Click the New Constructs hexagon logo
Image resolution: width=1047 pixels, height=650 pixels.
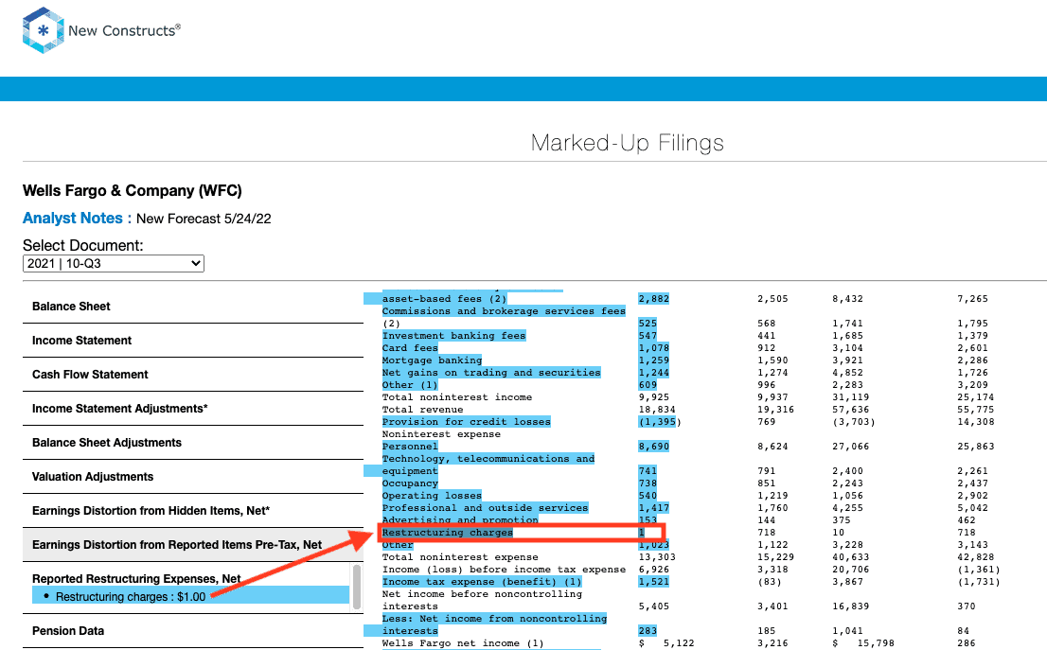44,30
